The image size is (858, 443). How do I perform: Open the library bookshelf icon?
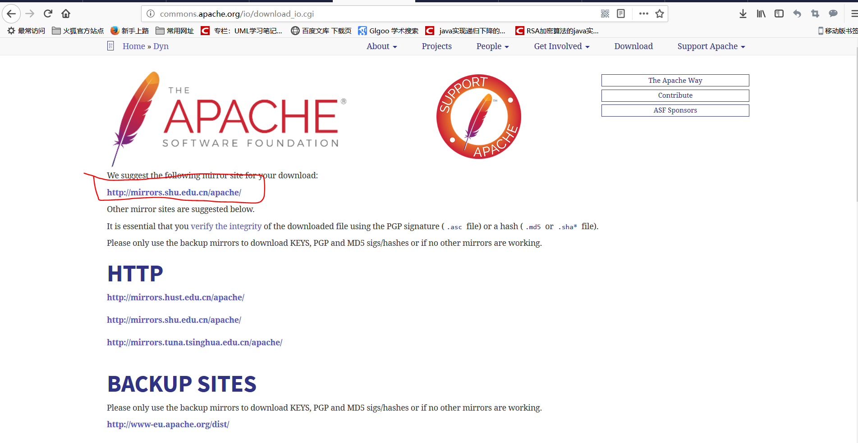tap(761, 14)
